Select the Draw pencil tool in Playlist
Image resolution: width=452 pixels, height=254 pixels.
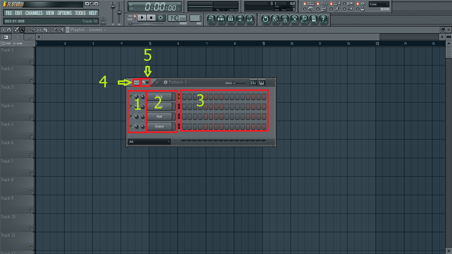coord(17,30)
